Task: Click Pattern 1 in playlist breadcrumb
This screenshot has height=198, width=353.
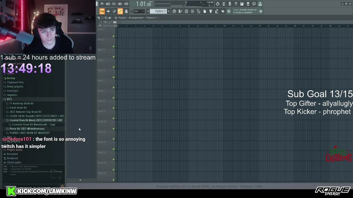Action: pos(151,18)
